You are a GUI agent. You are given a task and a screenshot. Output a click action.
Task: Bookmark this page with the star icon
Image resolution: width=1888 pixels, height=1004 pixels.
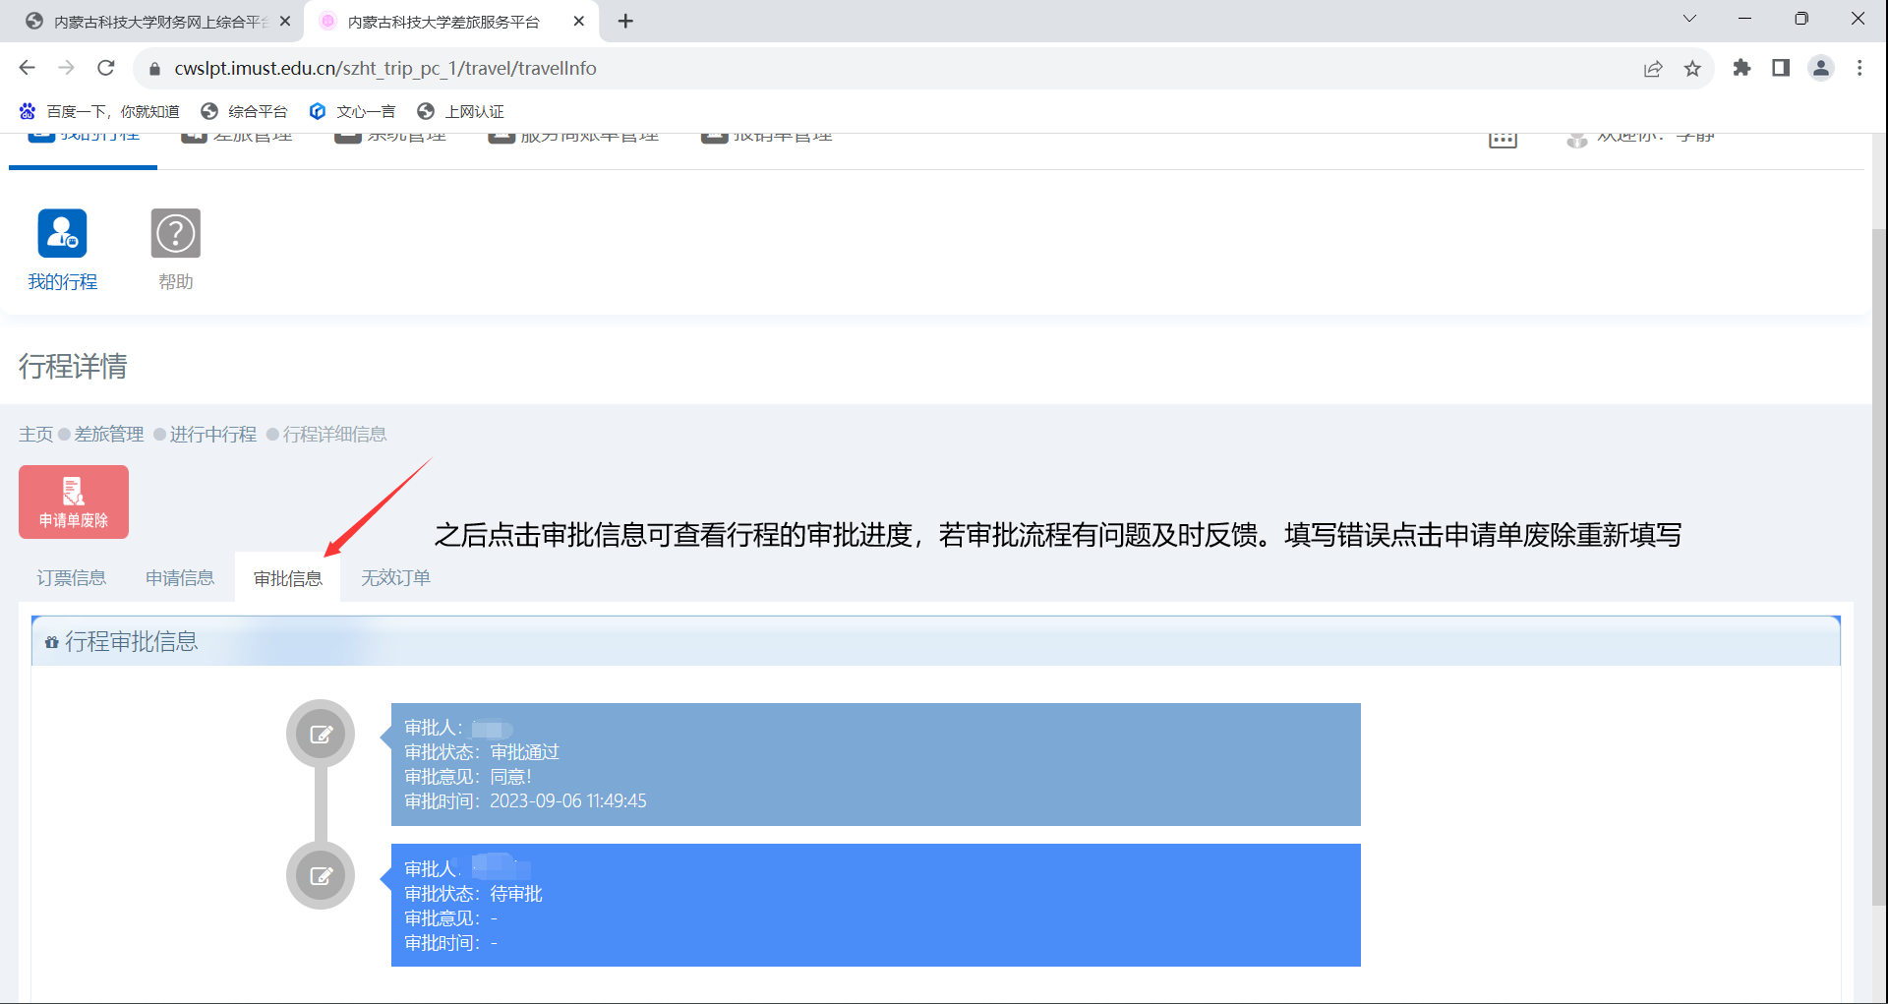[x=1692, y=68]
